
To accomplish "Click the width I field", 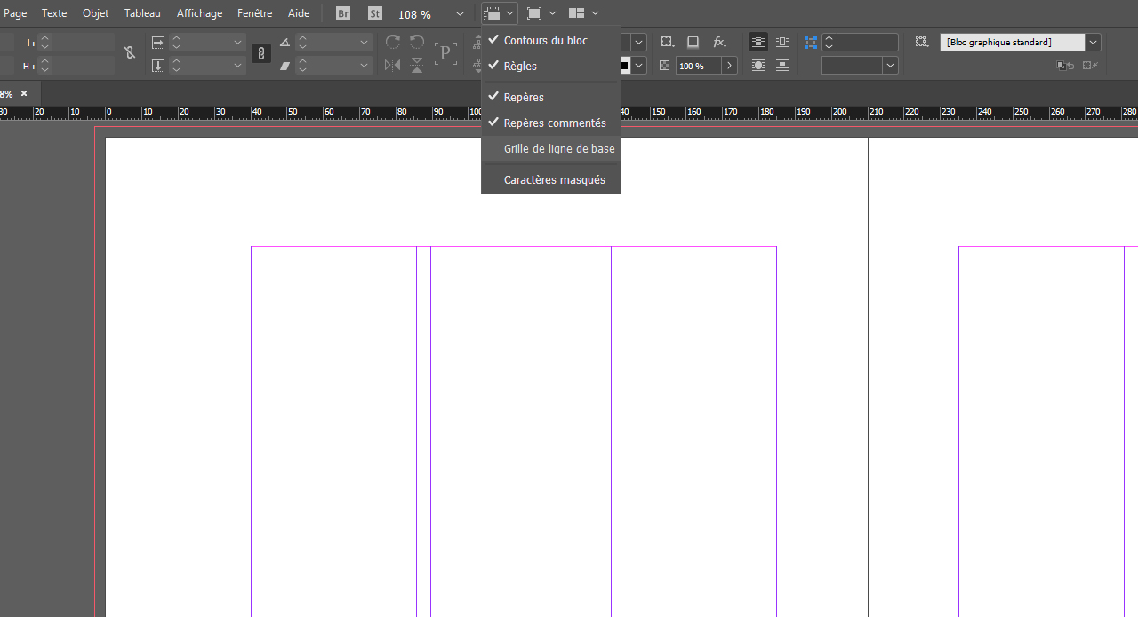I will (x=84, y=42).
